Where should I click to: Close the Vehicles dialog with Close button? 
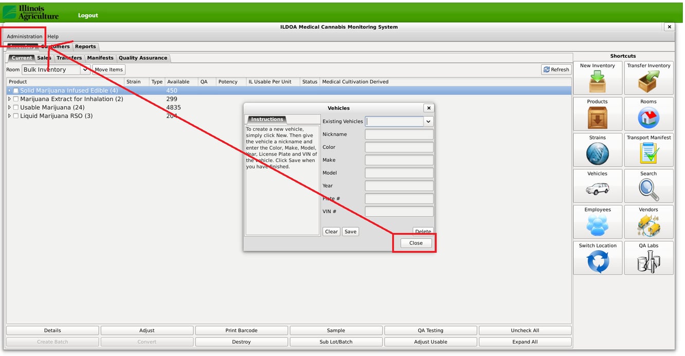click(415, 242)
